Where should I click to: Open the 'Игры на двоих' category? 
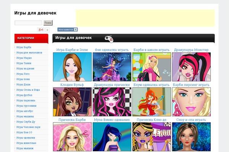pyautogui.click(x=26, y=68)
